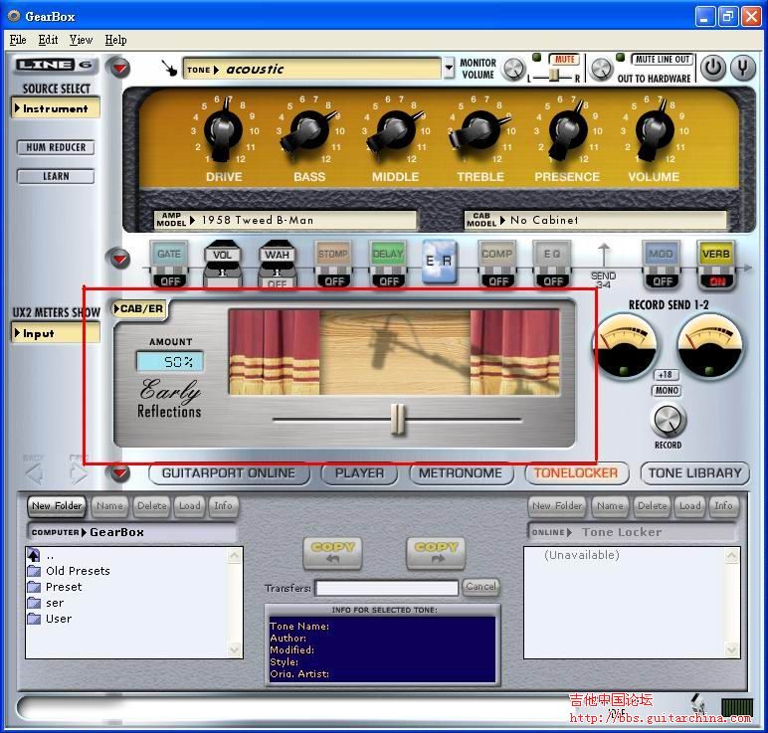Click the left New Folder button
Viewport: 768px width, 733px height.
click(x=57, y=506)
